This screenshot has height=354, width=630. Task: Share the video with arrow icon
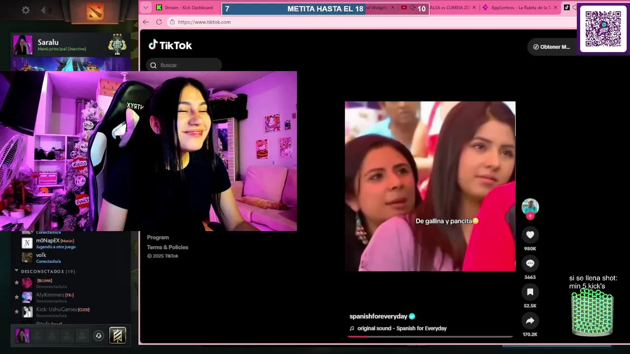tap(530, 321)
